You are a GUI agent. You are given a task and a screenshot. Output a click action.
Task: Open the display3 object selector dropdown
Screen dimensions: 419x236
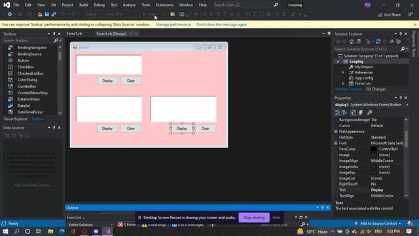coord(407,105)
